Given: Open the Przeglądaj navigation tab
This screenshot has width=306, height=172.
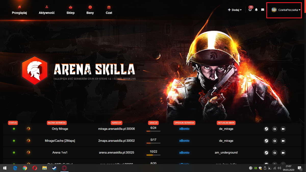Looking at the screenshot, I should [x=19, y=10].
